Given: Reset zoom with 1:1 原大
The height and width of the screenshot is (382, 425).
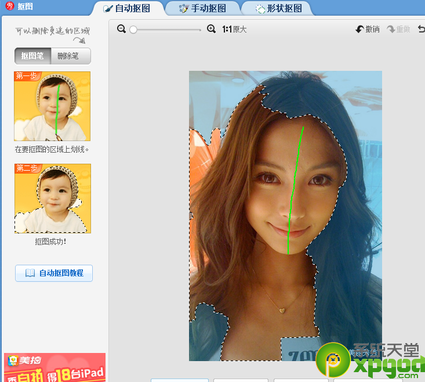Looking at the screenshot, I should click(234, 29).
